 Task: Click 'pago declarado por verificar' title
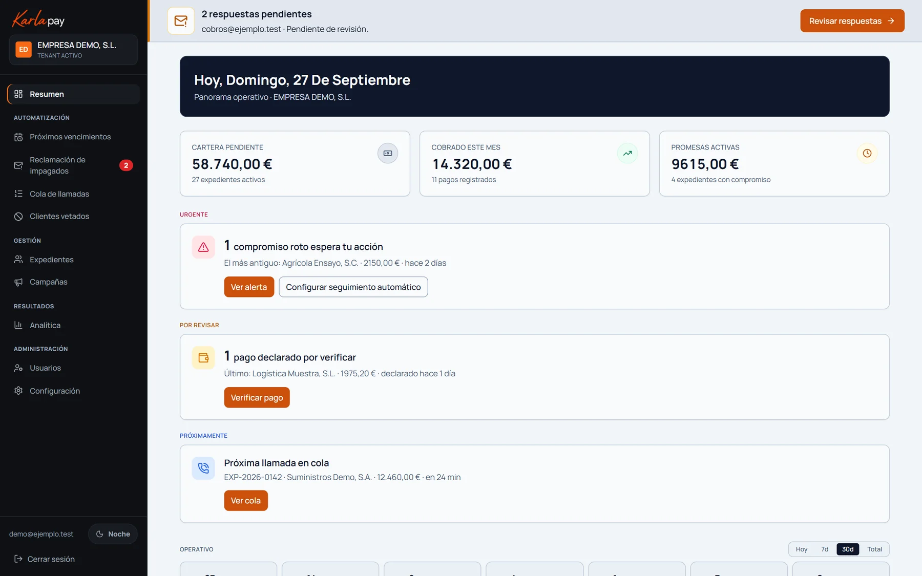295,357
